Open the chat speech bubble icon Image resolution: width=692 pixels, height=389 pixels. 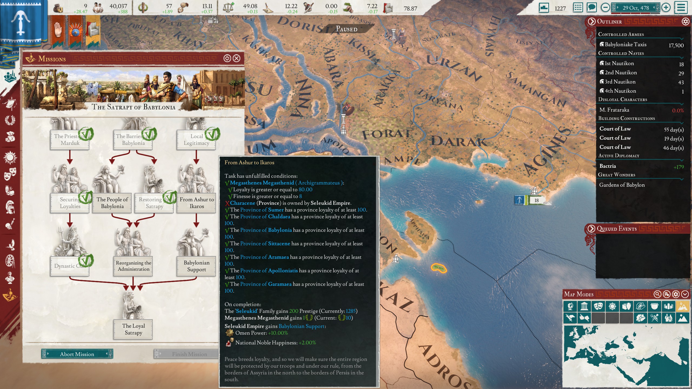(x=591, y=8)
